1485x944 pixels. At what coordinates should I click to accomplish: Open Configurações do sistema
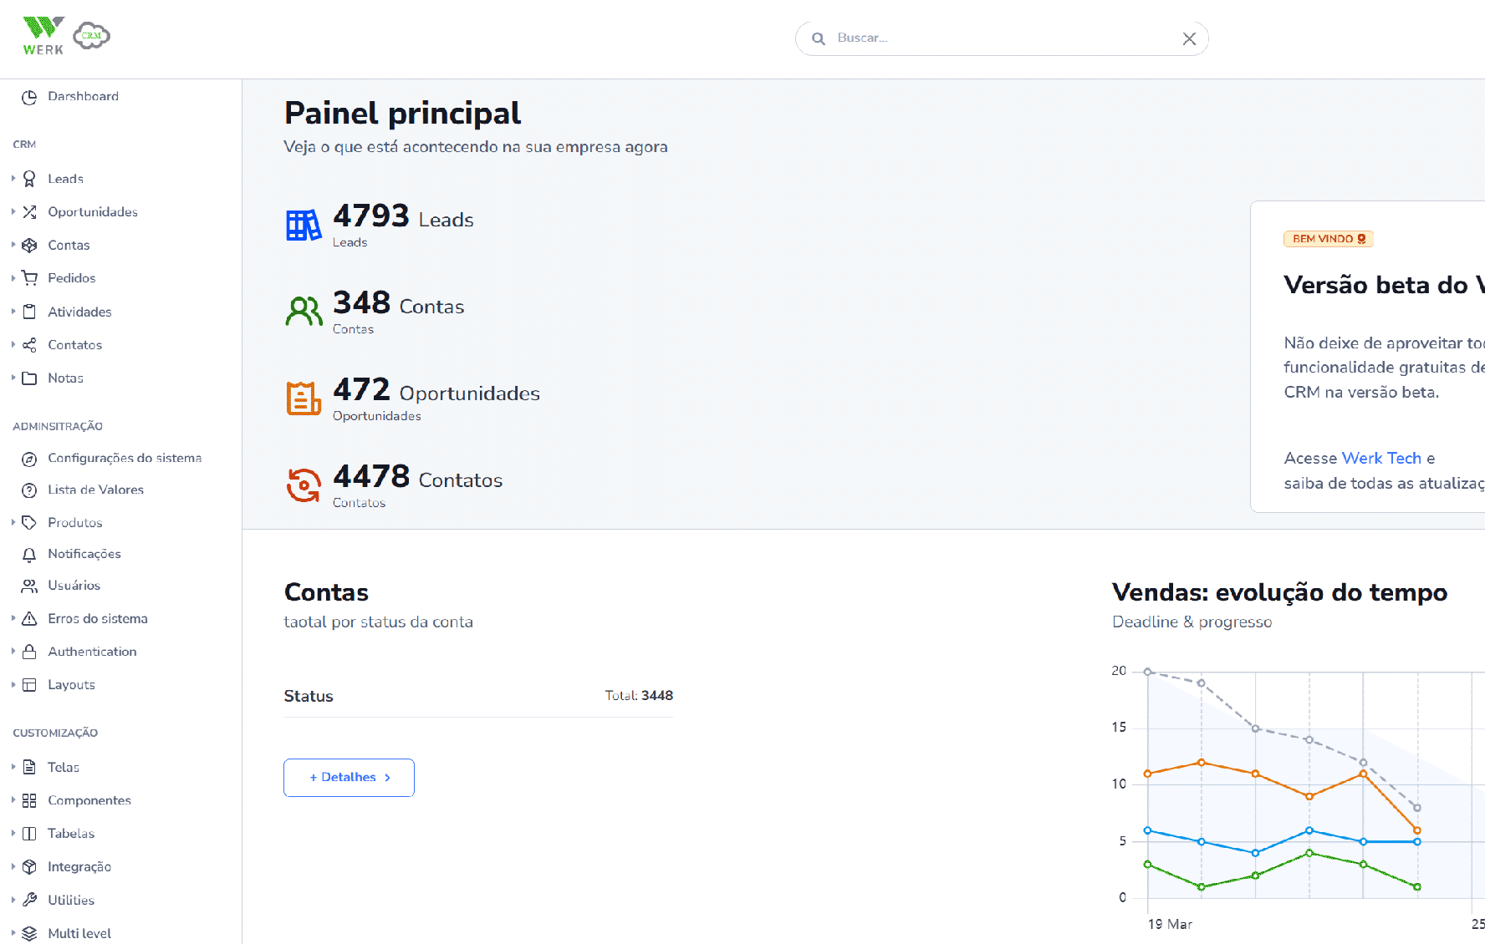124,459
